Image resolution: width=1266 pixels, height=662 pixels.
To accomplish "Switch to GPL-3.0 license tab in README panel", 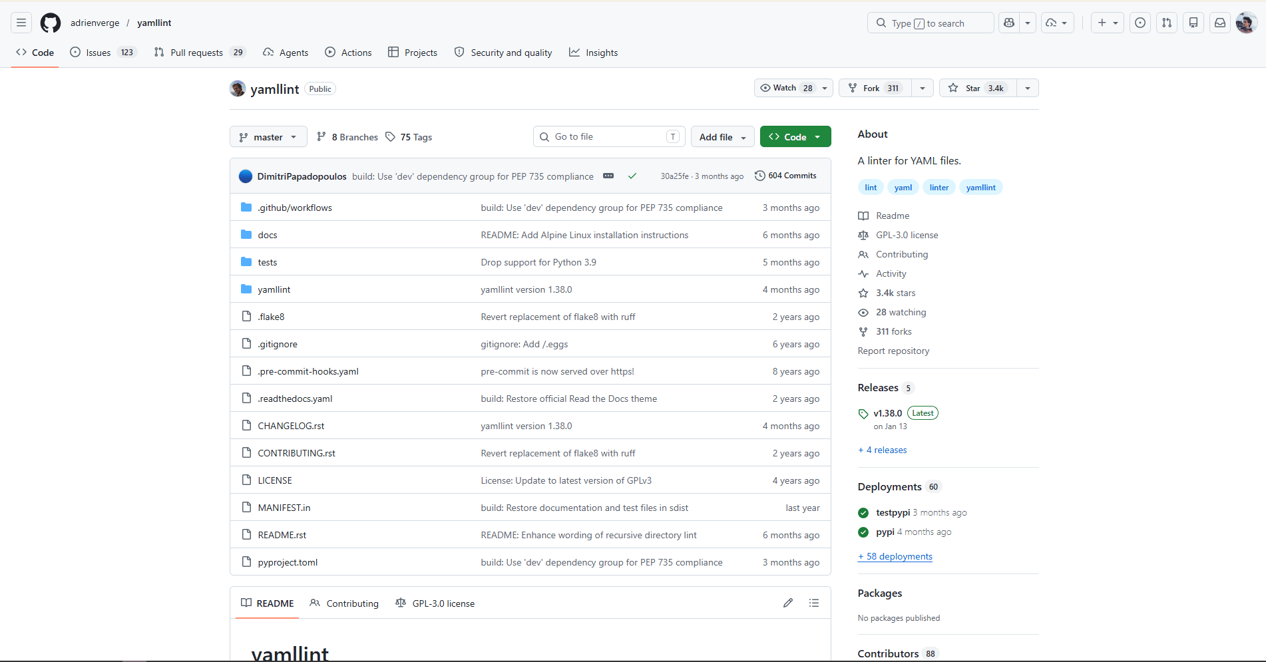I will coord(435,603).
